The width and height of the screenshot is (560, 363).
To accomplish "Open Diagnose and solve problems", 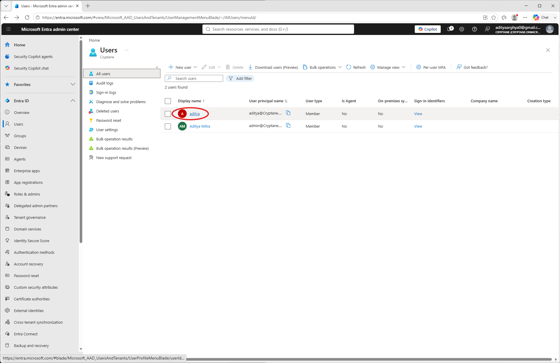I will point(122,102).
